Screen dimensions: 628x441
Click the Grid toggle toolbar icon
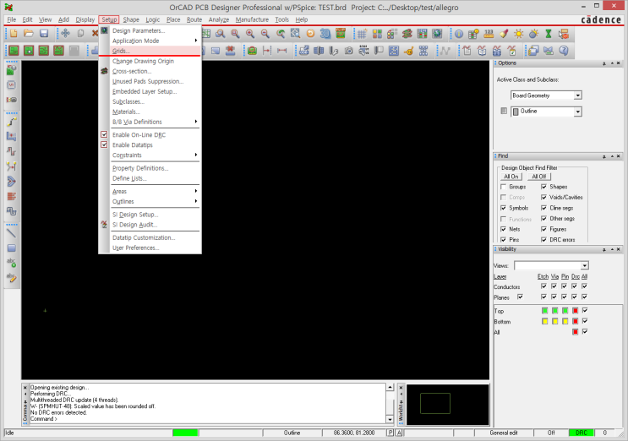coord(361,34)
